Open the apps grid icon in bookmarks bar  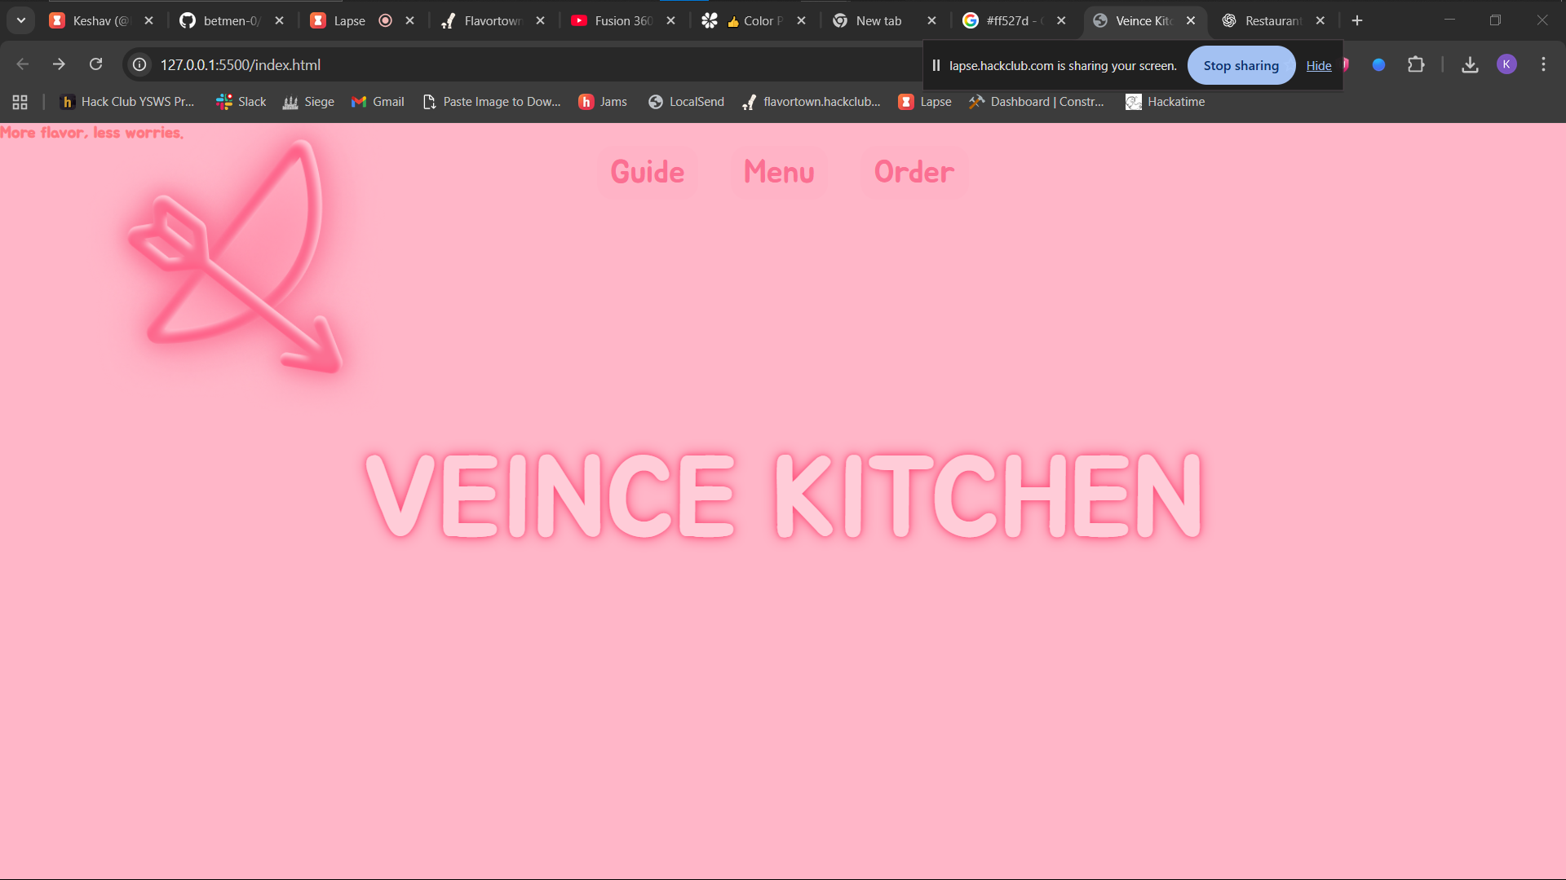(20, 102)
